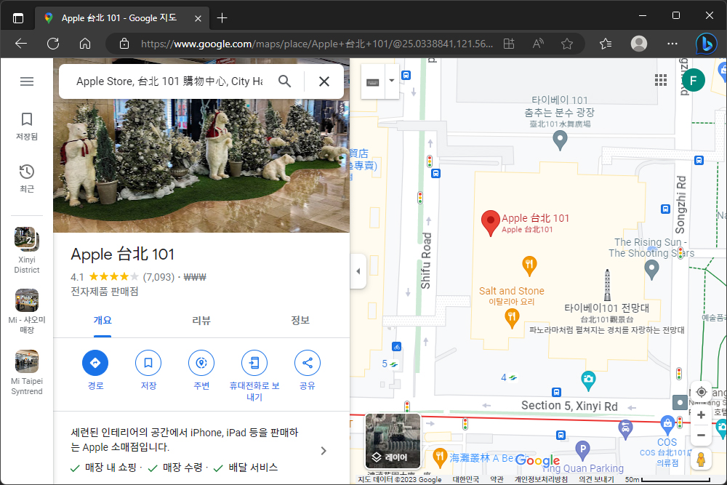Viewport: 727px width, 485px height.
Task: Open the input tools keyboard icon
Action: pyautogui.click(x=373, y=82)
